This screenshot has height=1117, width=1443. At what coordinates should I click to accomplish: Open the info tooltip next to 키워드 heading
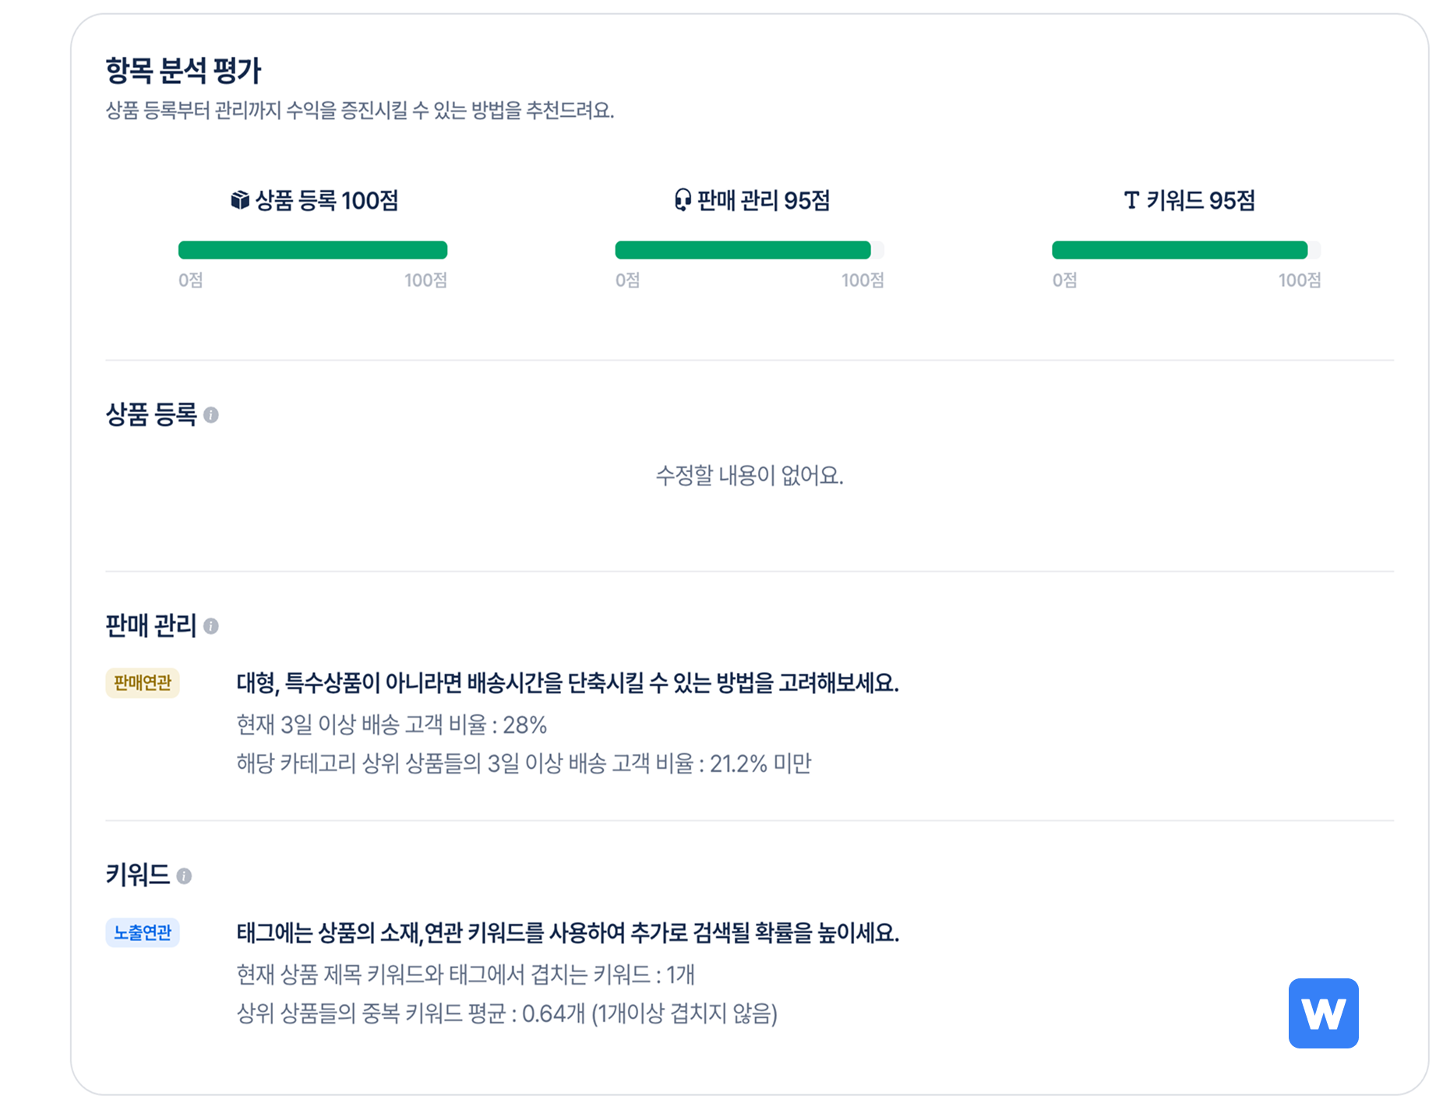pos(185,876)
